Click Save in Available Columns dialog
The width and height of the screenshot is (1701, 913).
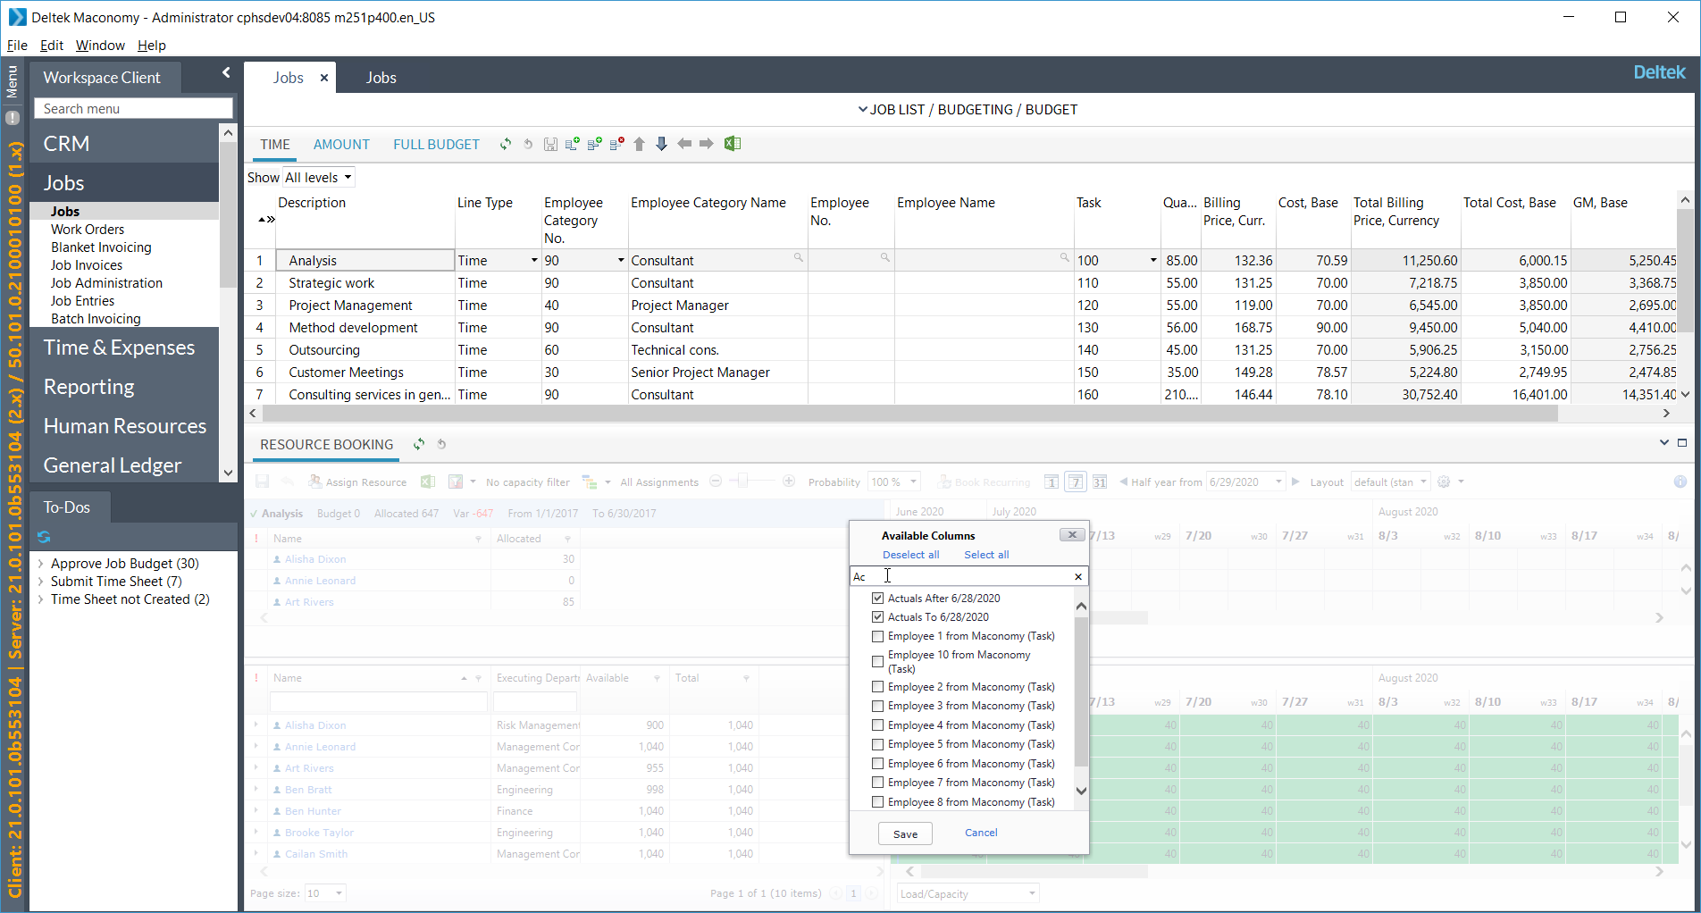pyautogui.click(x=905, y=833)
